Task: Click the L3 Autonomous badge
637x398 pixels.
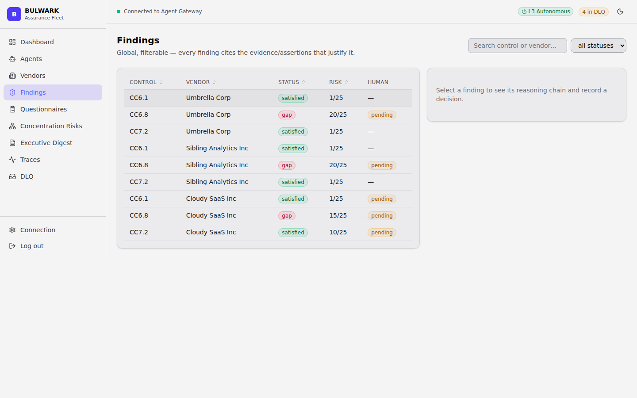Action: click(545, 11)
